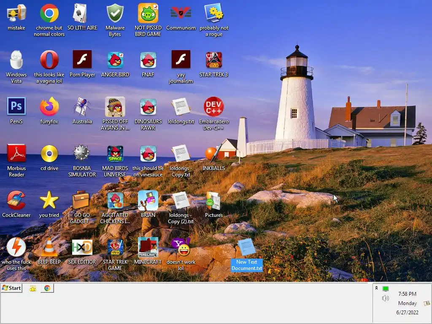This screenshot has height=324, width=432.
Task: Click the red Opera 'O' icon
Action: (49, 60)
